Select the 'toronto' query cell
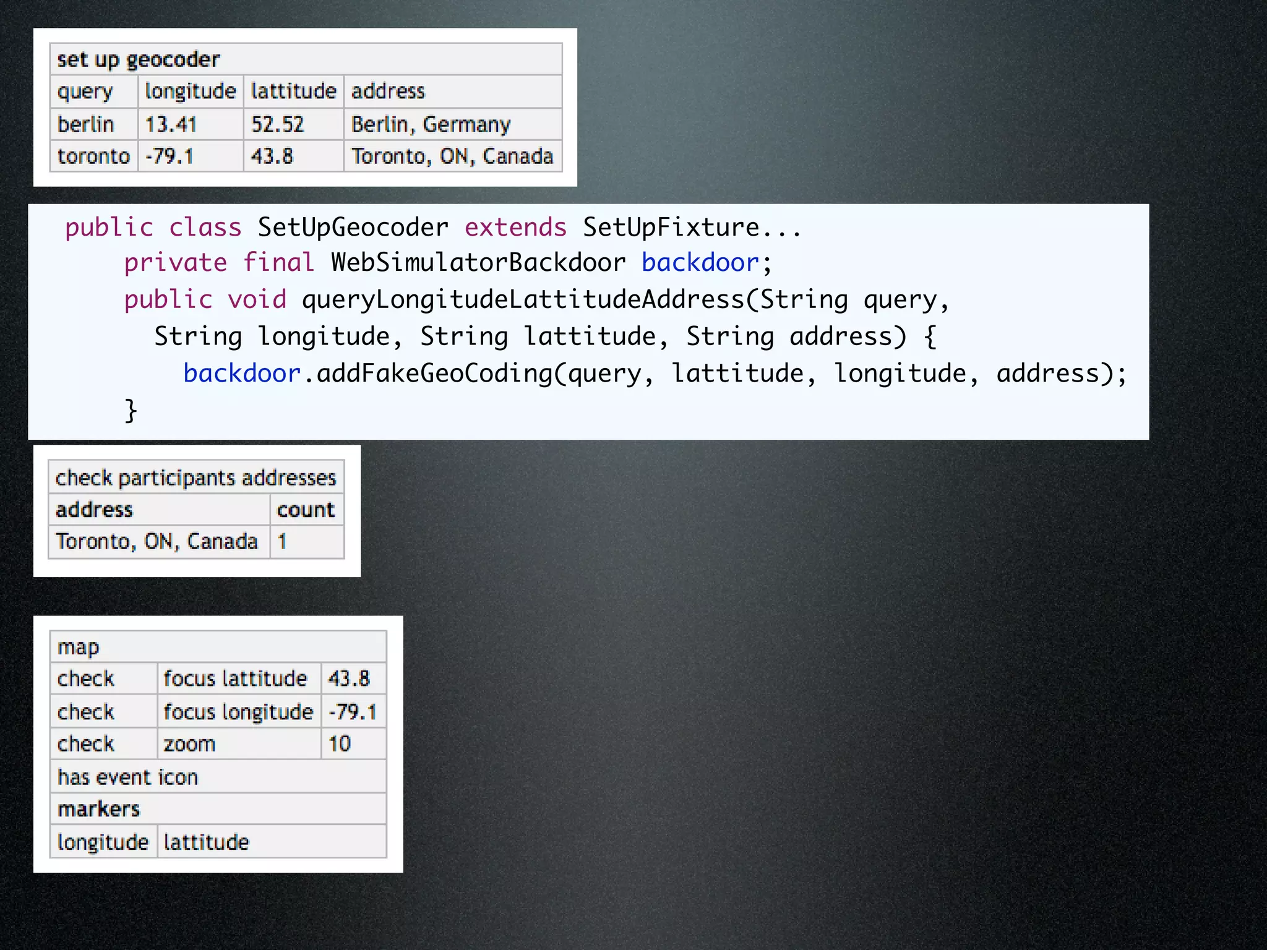Image resolution: width=1267 pixels, height=950 pixels. pyautogui.click(x=93, y=156)
